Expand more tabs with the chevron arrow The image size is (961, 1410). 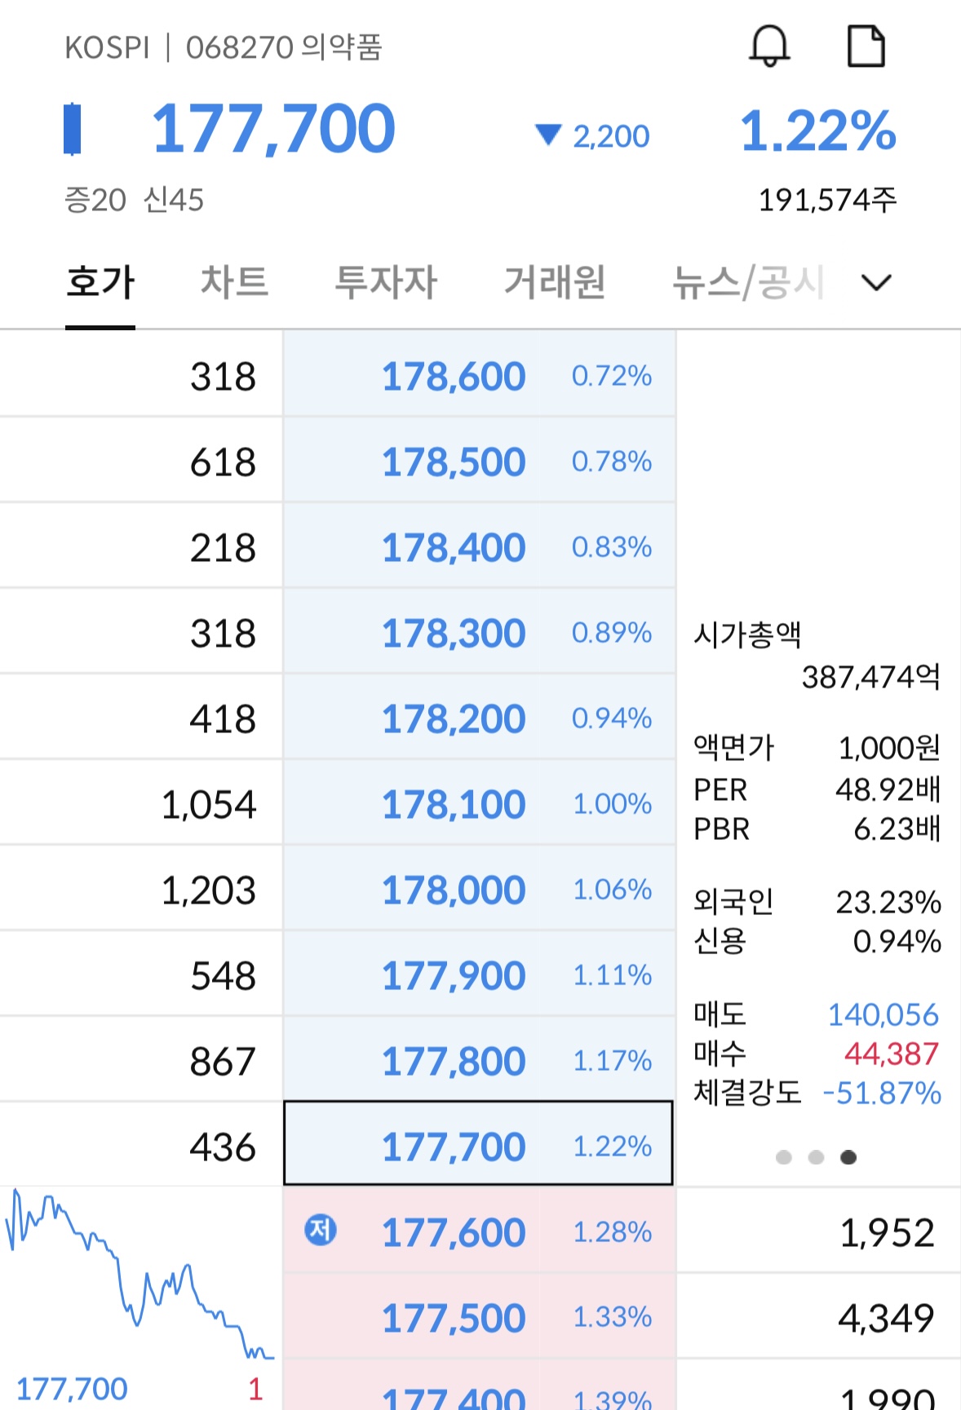coord(876,282)
